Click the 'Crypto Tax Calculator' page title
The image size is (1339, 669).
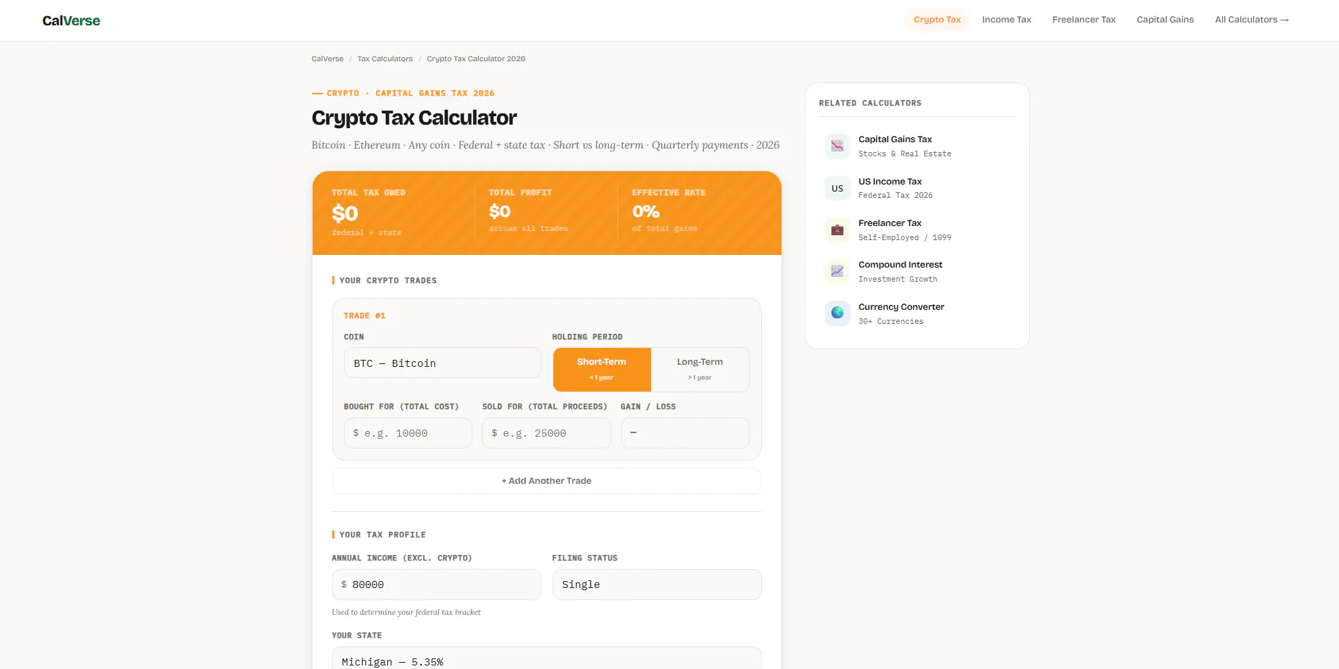tap(414, 118)
